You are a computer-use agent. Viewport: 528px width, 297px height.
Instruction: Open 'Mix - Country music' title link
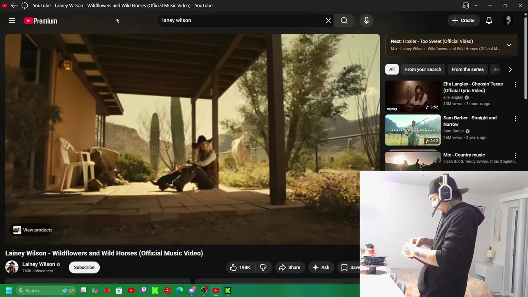[464, 155]
